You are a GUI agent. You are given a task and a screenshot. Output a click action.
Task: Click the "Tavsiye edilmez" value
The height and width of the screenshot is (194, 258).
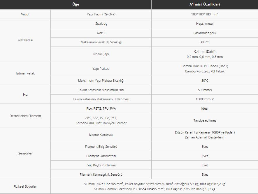click(205, 120)
